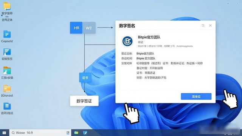Image resolution: width=242 pixels, height=136 pixels.
Task: Open the yellow folder icon at top of desktop
Action: coord(7,6)
